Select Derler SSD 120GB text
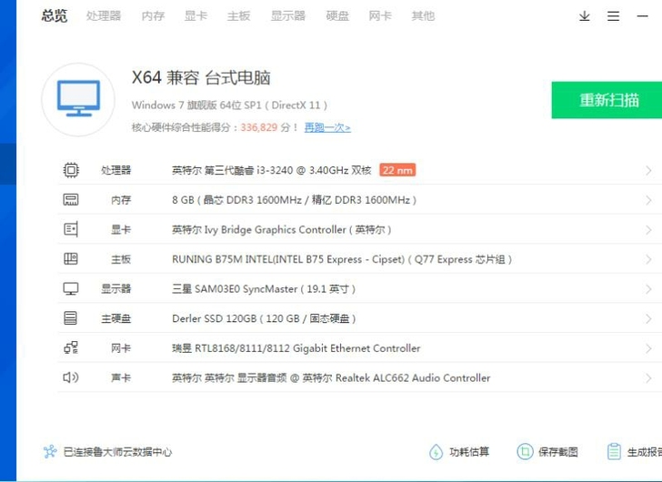Image resolution: width=662 pixels, height=482 pixels. (x=264, y=318)
